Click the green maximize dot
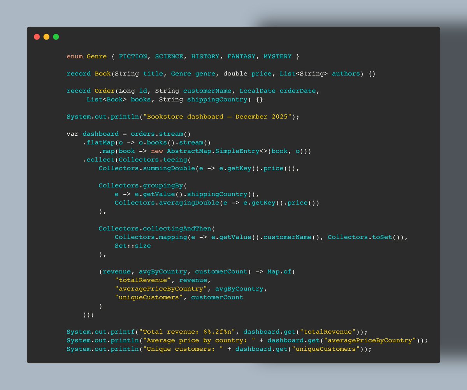The width and height of the screenshot is (467, 390). click(56, 37)
